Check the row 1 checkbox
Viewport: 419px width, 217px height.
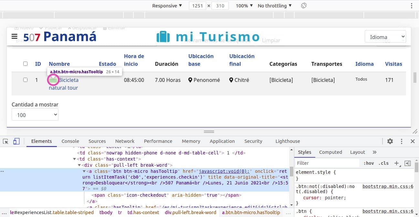point(26,80)
